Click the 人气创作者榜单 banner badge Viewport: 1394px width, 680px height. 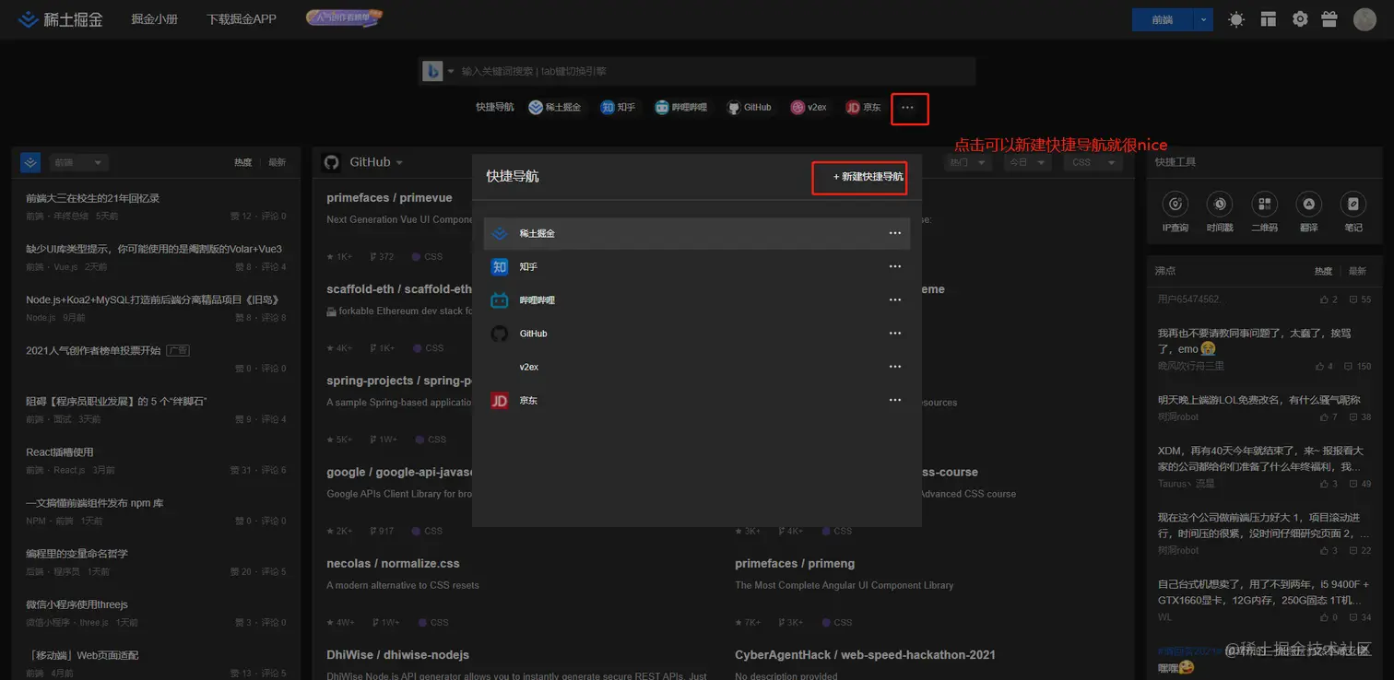pos(345,18)
